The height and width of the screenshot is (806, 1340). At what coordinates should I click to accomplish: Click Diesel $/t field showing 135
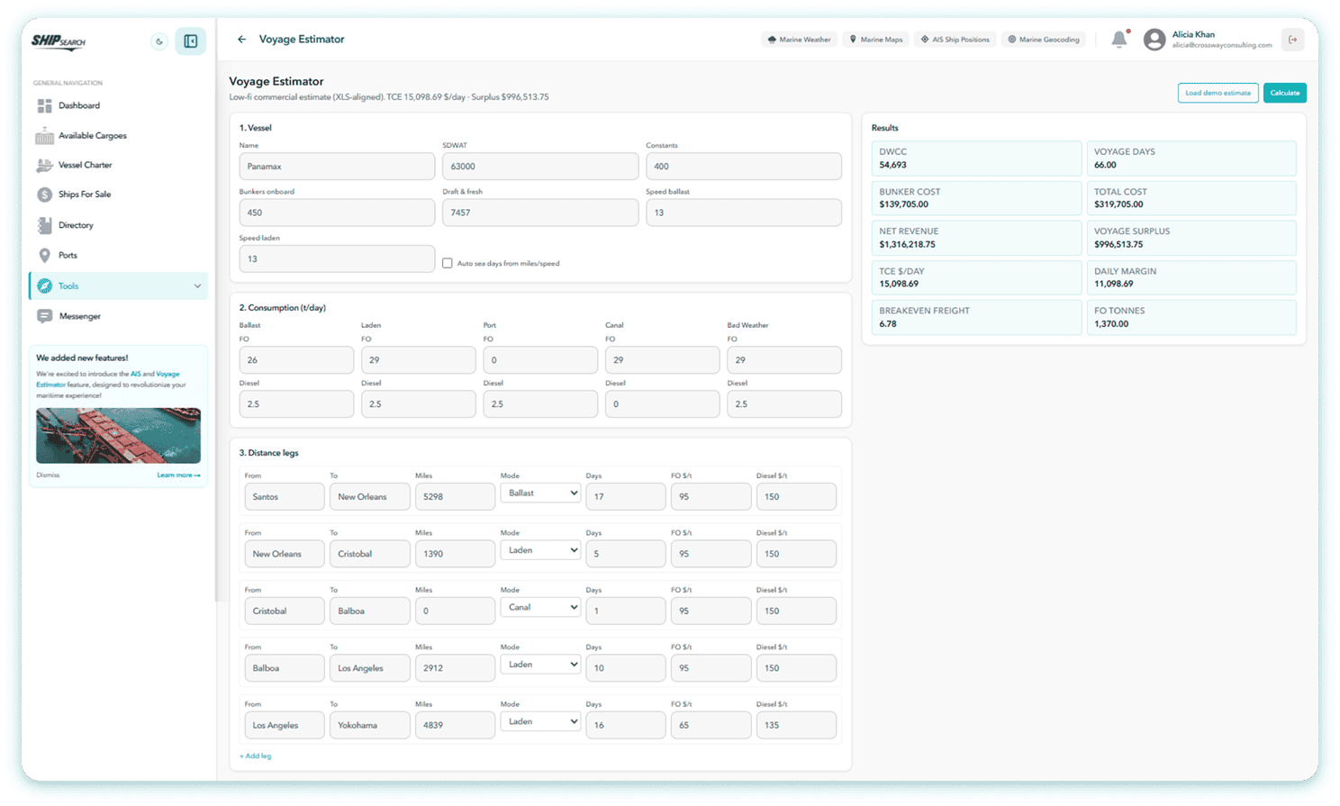tap(796, 726)
